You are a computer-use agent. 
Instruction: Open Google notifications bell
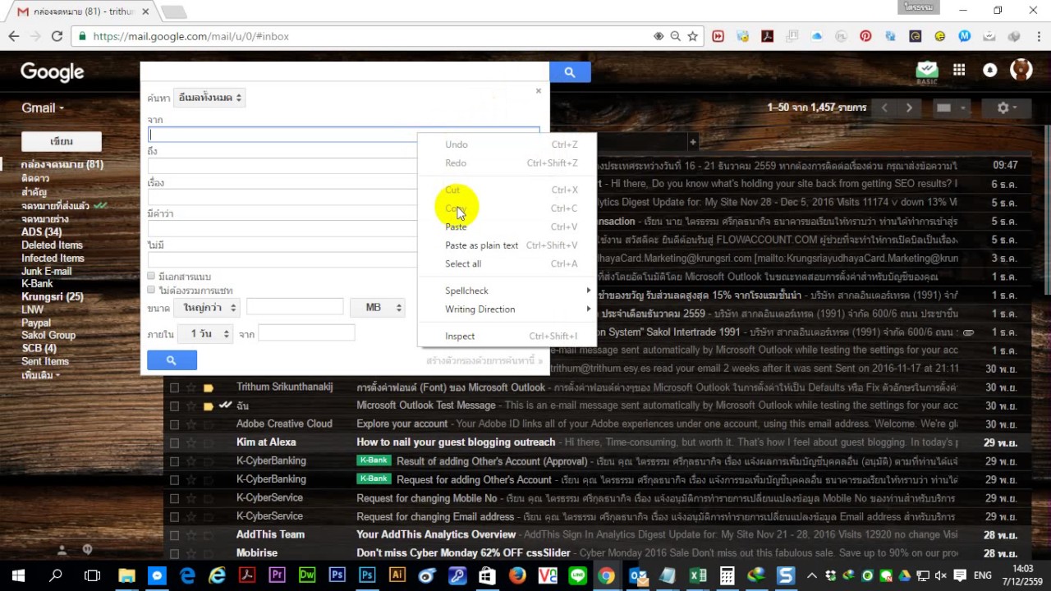coord(990,71)
